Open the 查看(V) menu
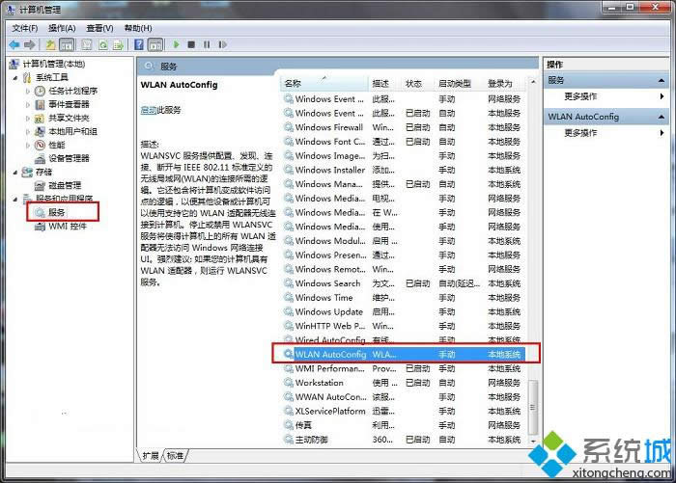676x483 pixels. coord(99,28)
